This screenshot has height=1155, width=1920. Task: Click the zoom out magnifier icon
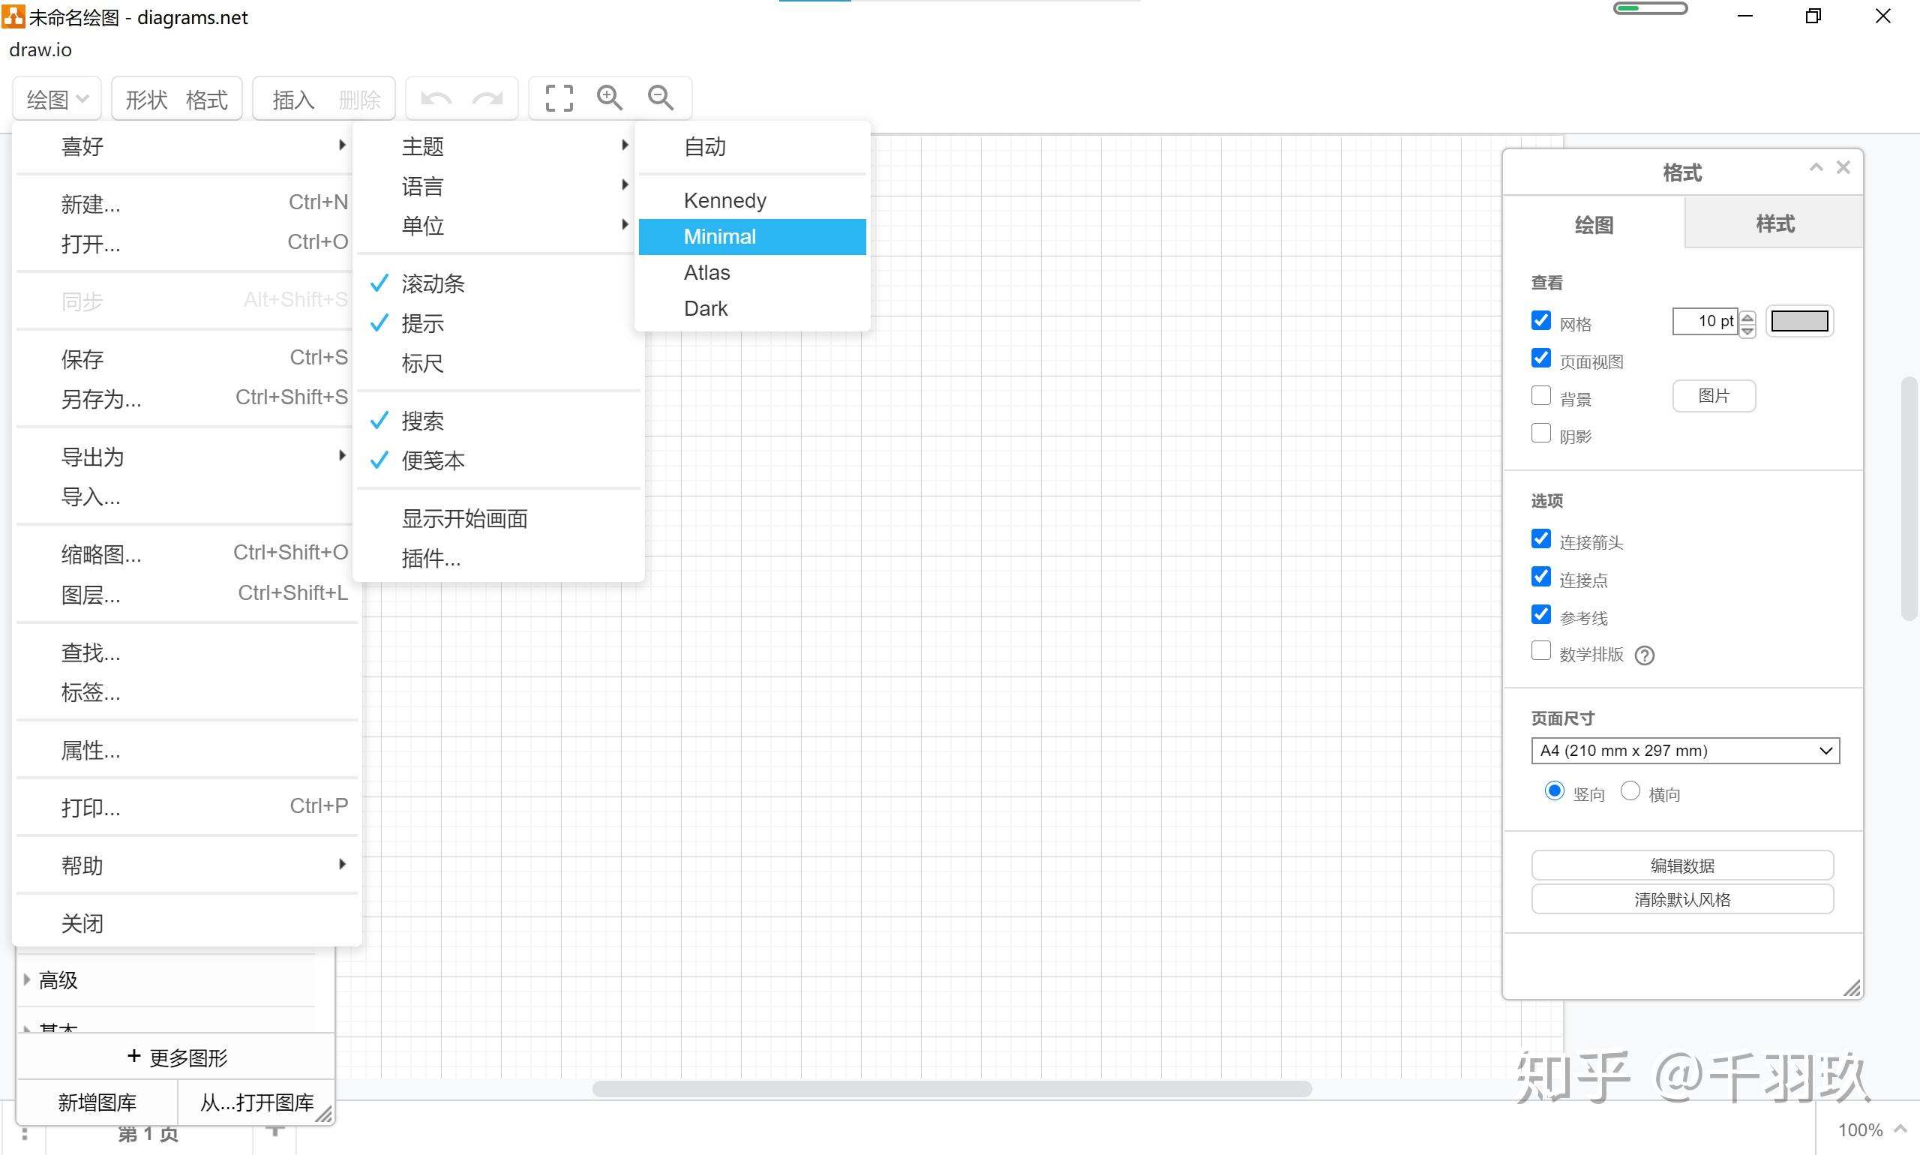660,98
